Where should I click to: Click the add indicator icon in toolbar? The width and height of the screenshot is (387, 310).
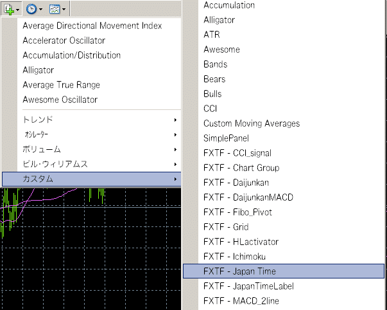pyautogui.click(x=8, y=10)
